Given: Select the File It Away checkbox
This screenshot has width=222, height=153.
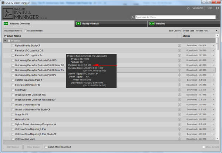Looking at the screenshot, I should click(13, 90).
